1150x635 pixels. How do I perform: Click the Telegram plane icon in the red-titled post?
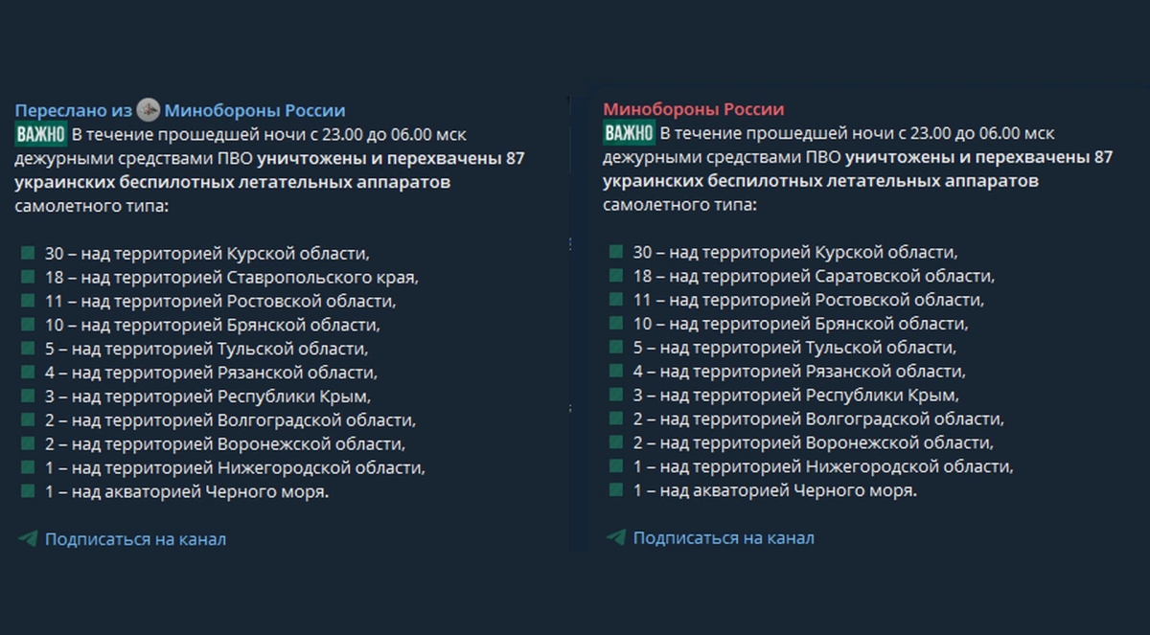pos(616,537)
